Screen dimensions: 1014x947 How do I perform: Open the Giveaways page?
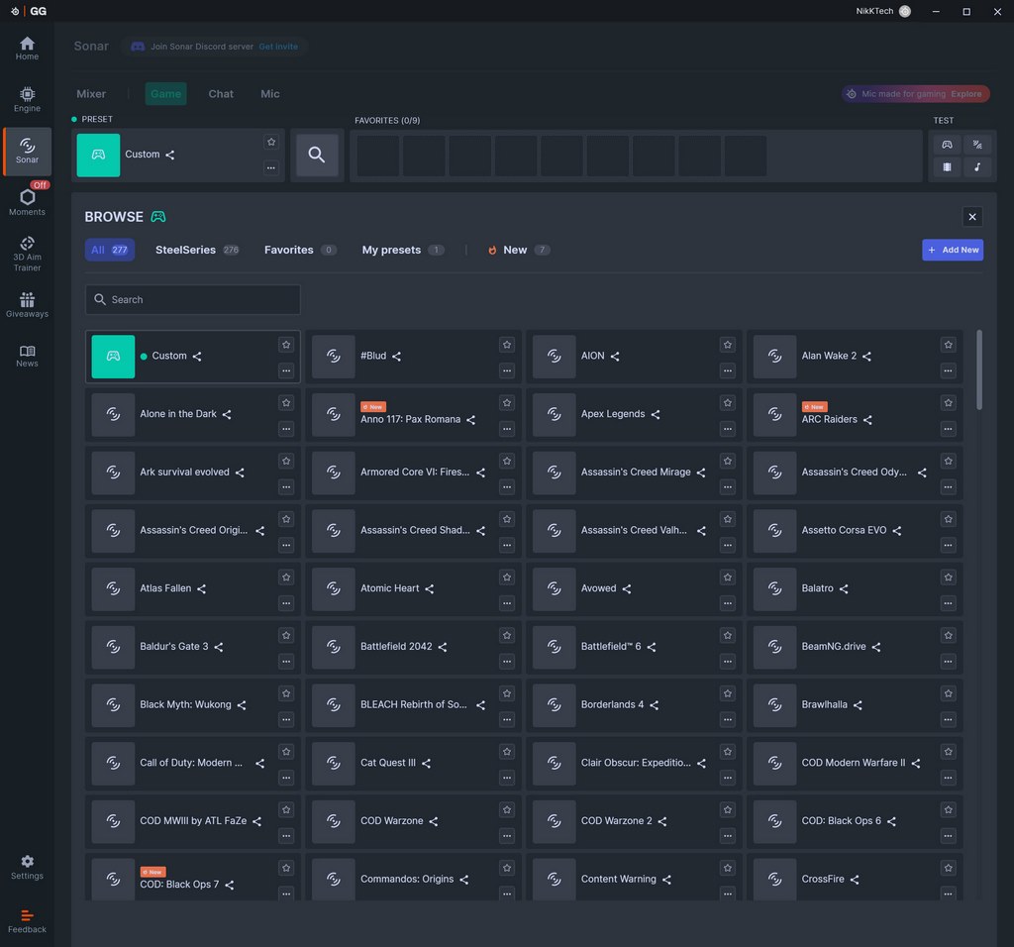[x=27, y=305]
